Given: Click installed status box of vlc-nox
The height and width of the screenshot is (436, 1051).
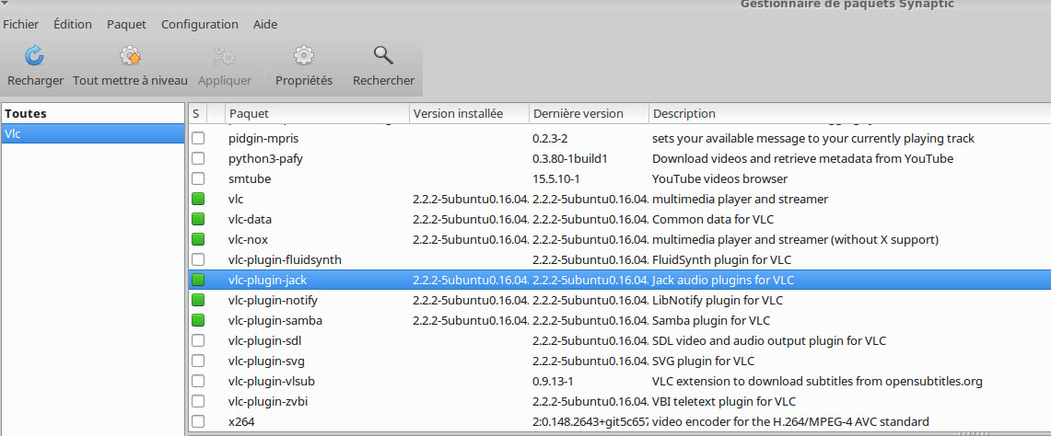Looking at the screenshot, I should (198, 239).
